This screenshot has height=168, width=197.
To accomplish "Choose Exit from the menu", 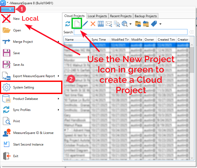I will [x=16, y=156].
